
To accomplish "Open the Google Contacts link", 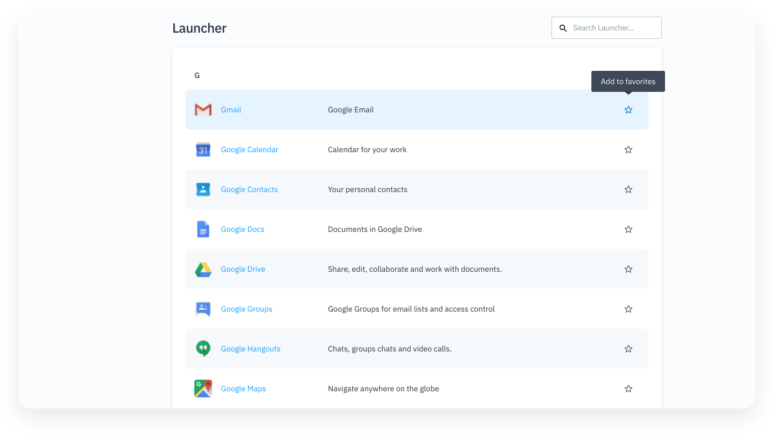I will 249,189.
